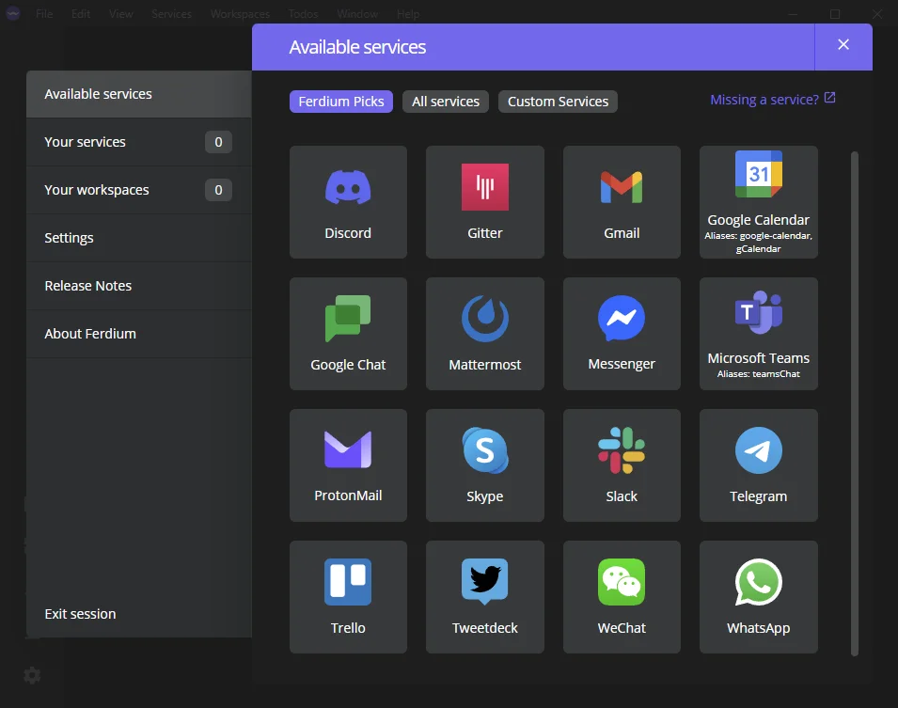Add the Gmail service

click(622, 202)
